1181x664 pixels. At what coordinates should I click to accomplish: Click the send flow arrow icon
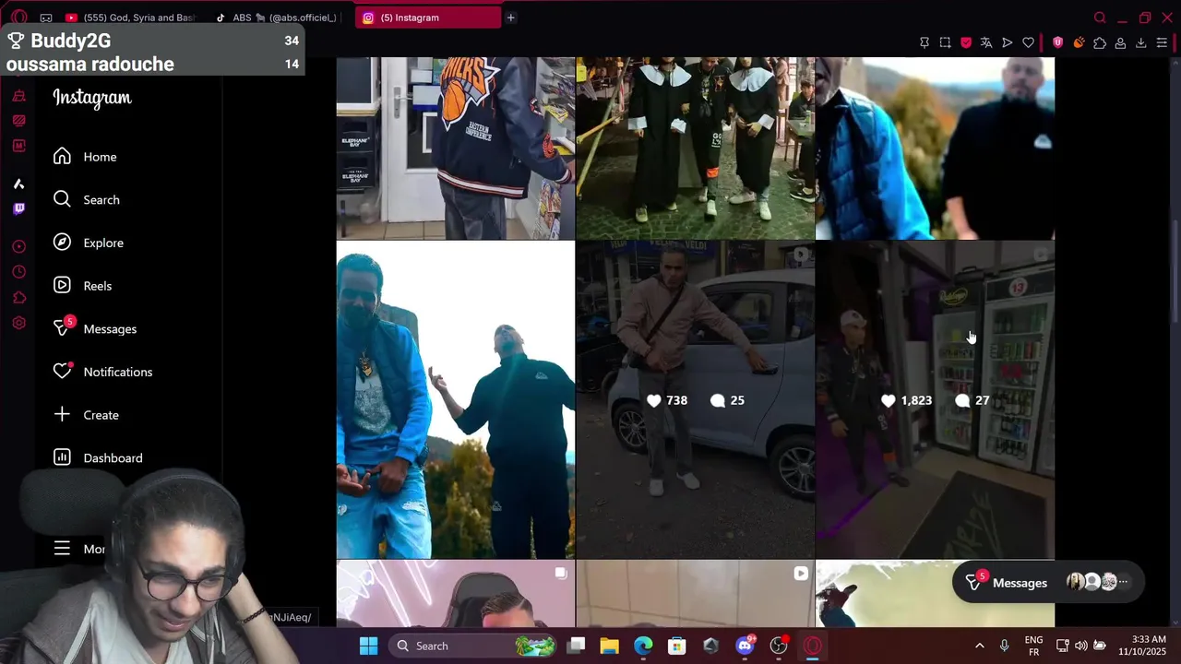[1008, 42]
